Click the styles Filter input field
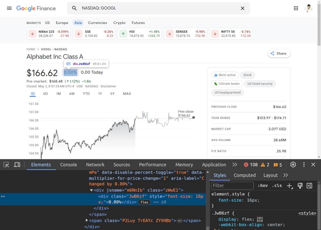The width and height of the screenshot is (321, 230). [232, 186]
